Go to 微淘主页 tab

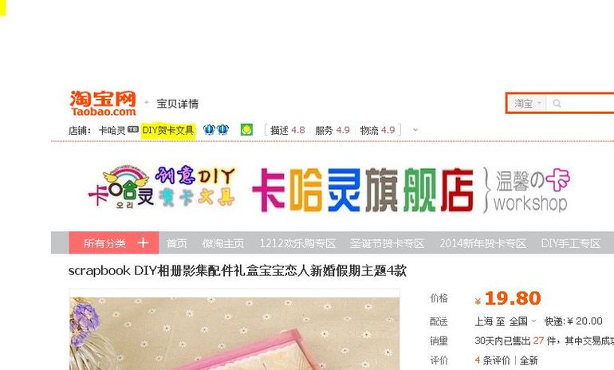[223, 243]
